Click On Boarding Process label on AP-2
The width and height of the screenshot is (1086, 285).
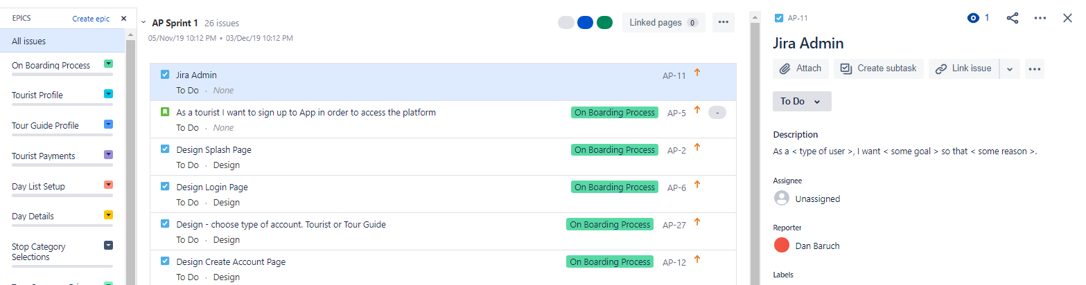[x=614, y=149]
